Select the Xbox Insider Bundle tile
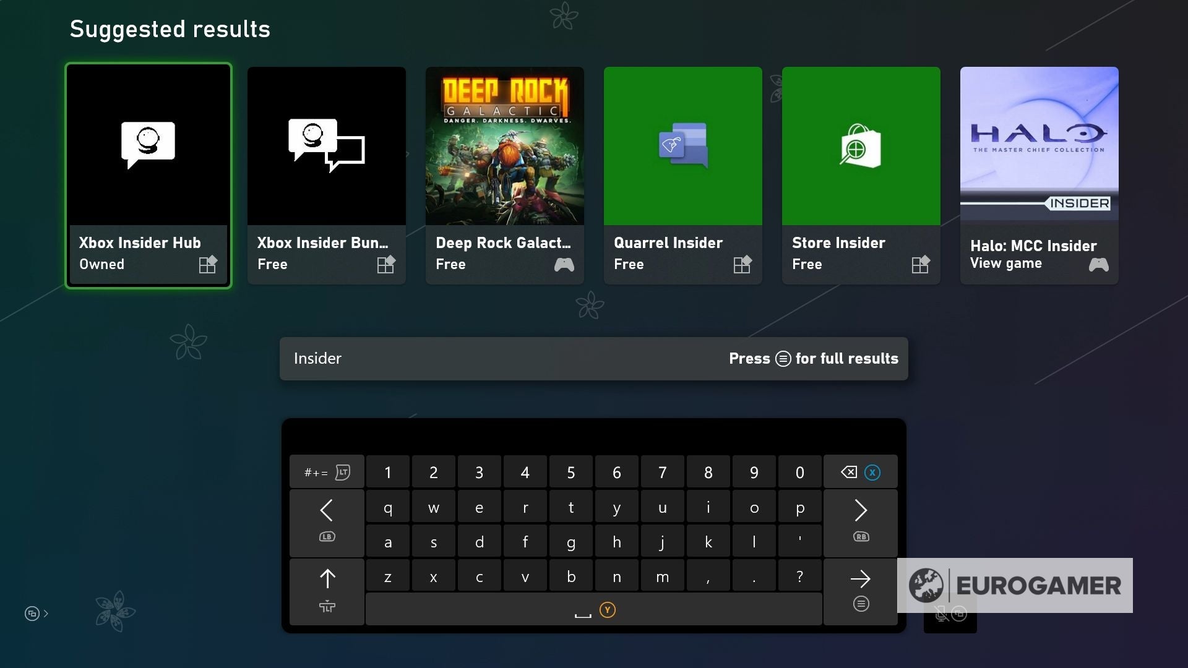This screenshot has width=1188, height=668. click(x=327, y=176)
